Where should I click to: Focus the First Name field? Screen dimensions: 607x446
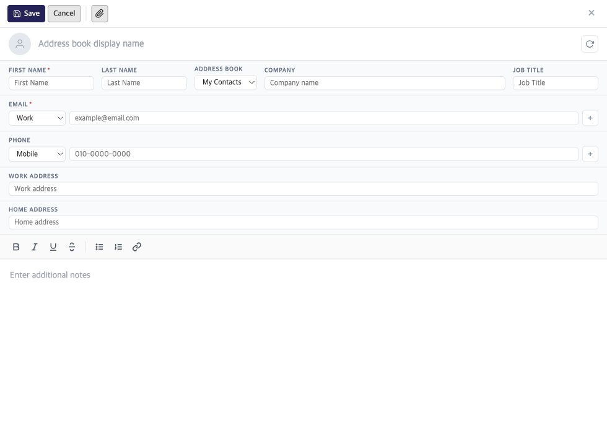(51, 83)
